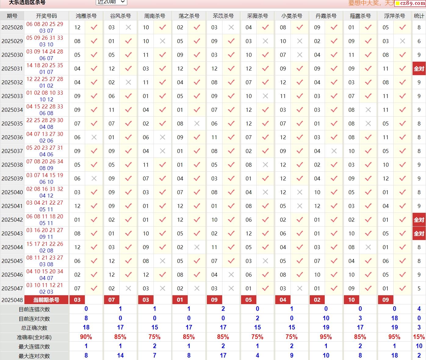
Task: Click the X mark for 小旻杀号 in row 2025030
Action: [300, 55]
